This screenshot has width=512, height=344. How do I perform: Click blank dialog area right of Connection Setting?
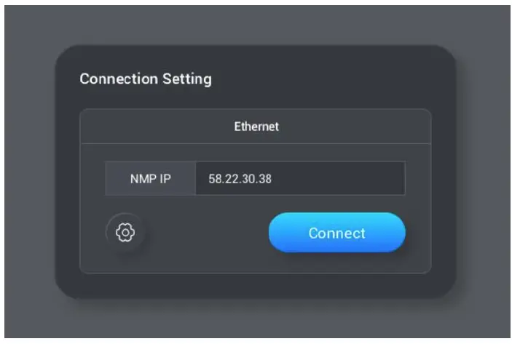(328, 79)
